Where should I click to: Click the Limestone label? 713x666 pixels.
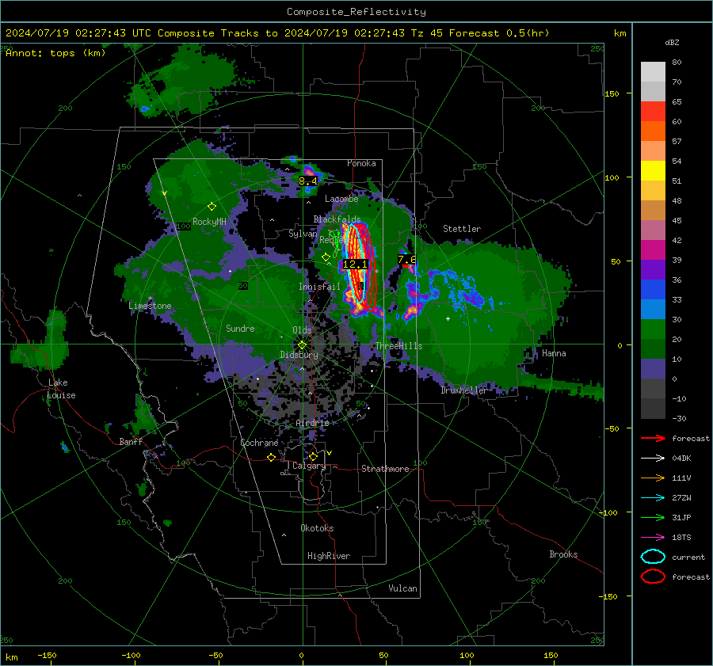(x=150, y=306)
